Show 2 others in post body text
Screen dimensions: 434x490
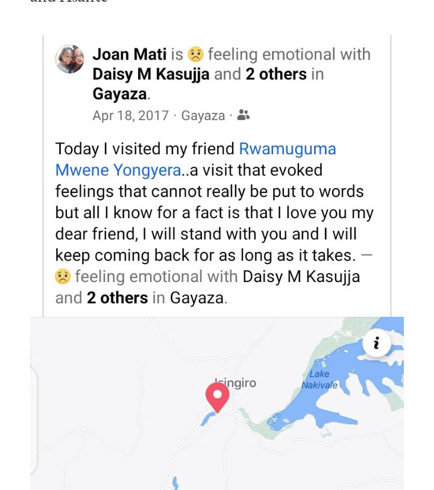[118, 298]
